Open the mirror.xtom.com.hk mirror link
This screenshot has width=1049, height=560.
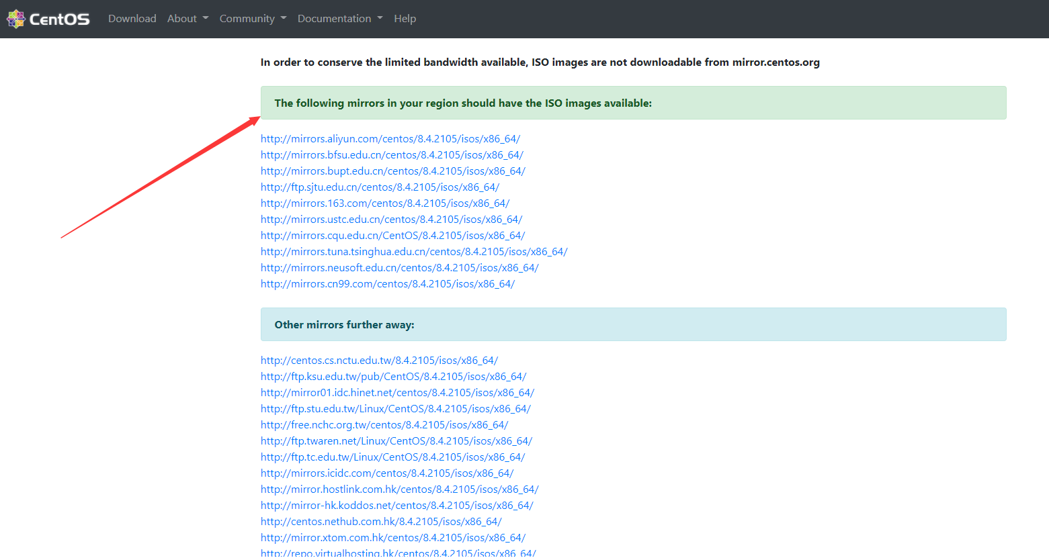pos(393,538)
